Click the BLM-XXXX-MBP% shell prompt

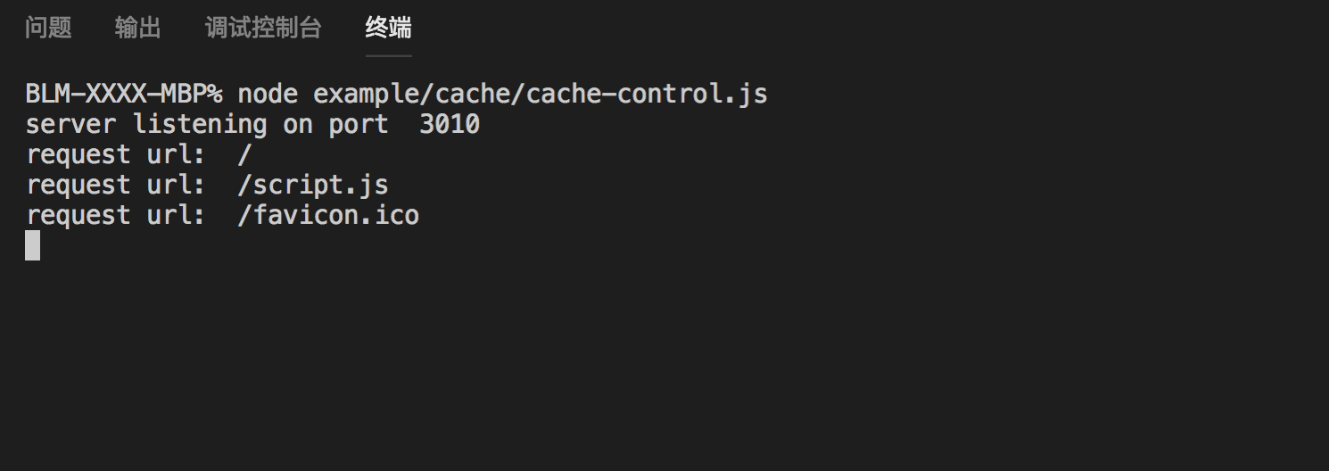tap(124, 94)
